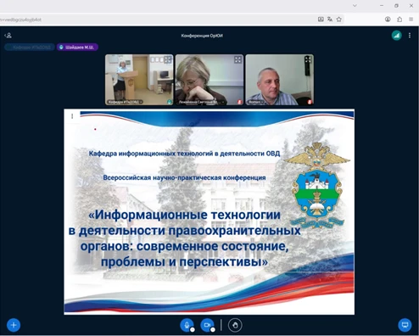Click the screen share monitor button
The image size is (419, 336).
point(405,325)
